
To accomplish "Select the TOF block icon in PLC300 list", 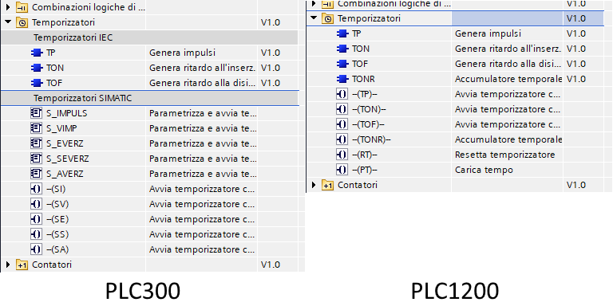I will coord(37,83).
